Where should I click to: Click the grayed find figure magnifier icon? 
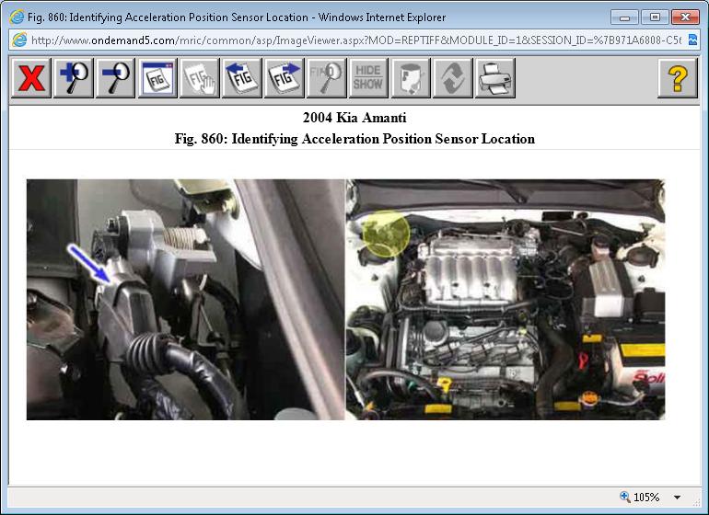click(326, 78)
